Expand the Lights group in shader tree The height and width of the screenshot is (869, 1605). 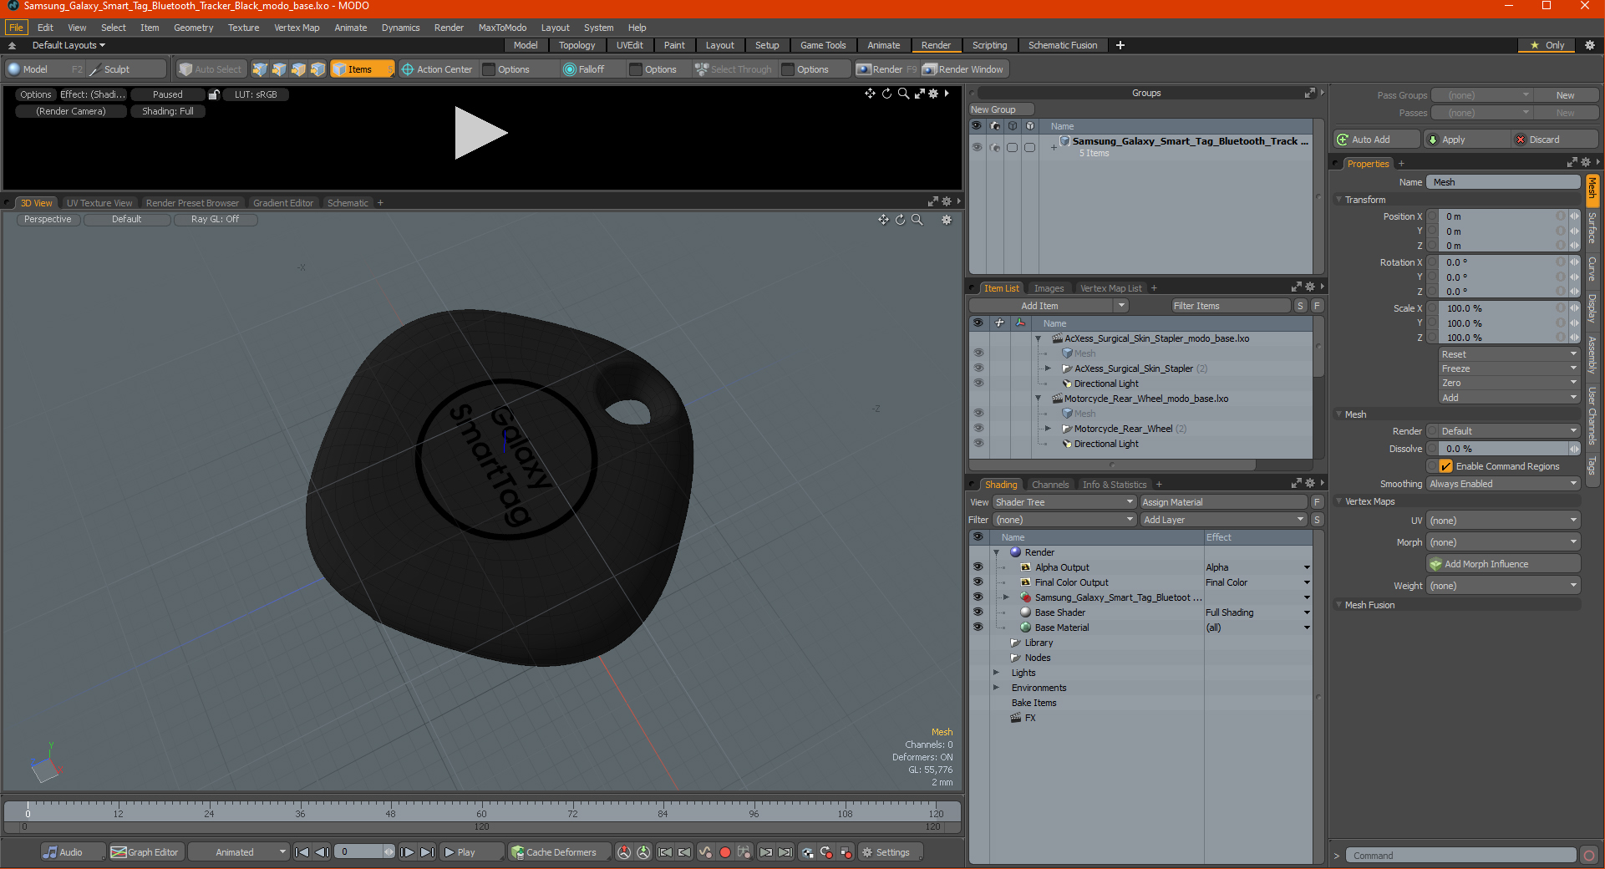(x=996, y=673)
